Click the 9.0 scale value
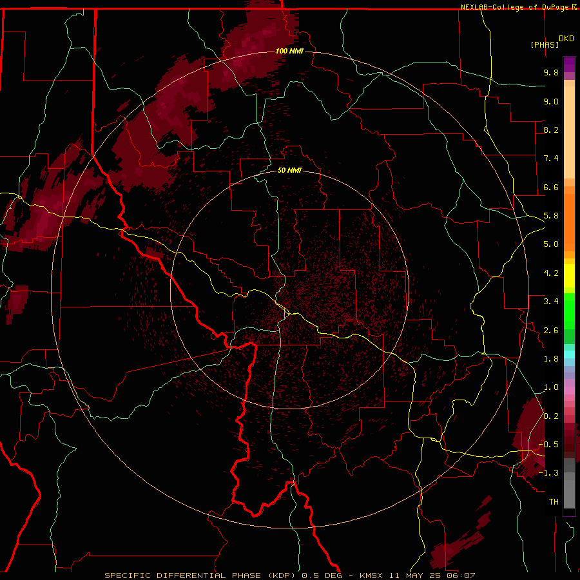The width and height of the screenshot is (580, 580). coord(551,101)
